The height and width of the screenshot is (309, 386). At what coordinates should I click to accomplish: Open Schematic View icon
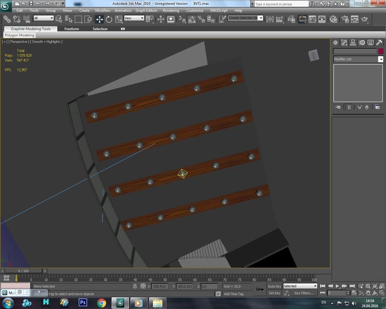[322, 19]
